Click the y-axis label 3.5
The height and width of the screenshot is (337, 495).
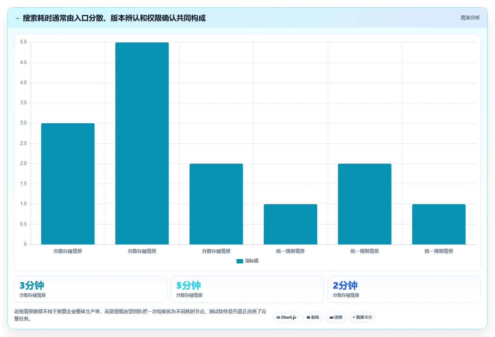(x=23, y=103)
